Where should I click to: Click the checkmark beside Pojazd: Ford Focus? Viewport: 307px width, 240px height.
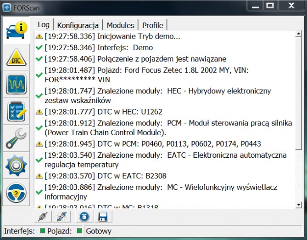pos(39,75)
